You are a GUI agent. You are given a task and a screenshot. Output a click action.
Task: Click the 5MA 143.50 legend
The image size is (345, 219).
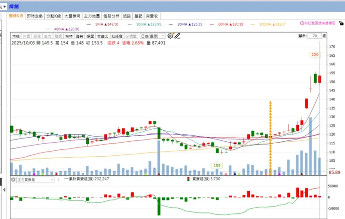click(103, 24)
